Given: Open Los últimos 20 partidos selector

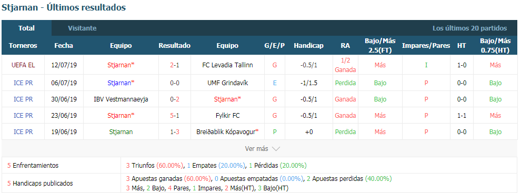Looking at the screenshot, I should pyautogui.click(x=469, y=28).
